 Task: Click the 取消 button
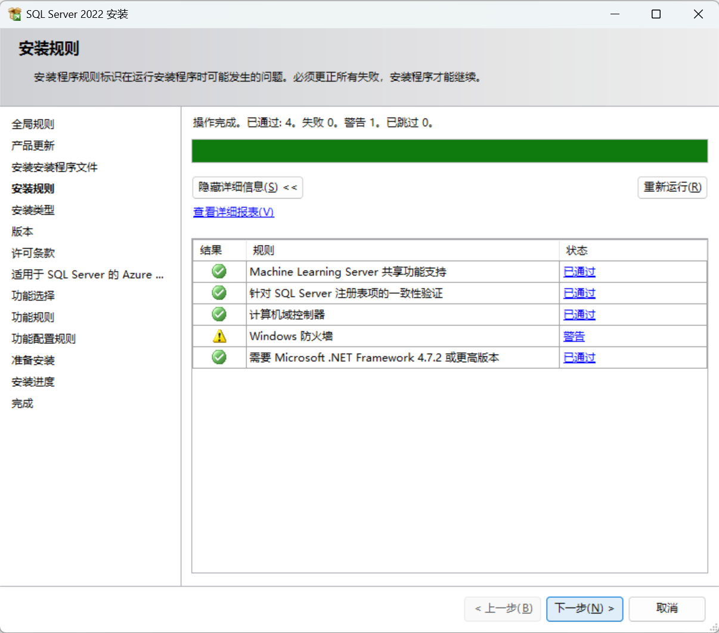[667, 609]
